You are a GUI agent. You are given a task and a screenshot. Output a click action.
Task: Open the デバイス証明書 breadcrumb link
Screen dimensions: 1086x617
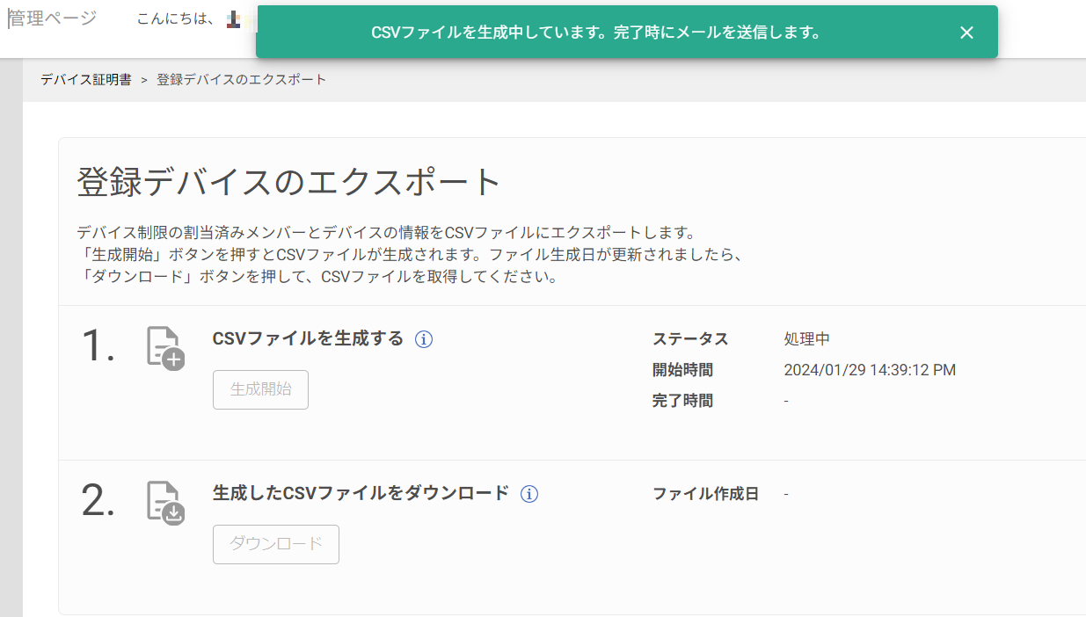(86, 80)
